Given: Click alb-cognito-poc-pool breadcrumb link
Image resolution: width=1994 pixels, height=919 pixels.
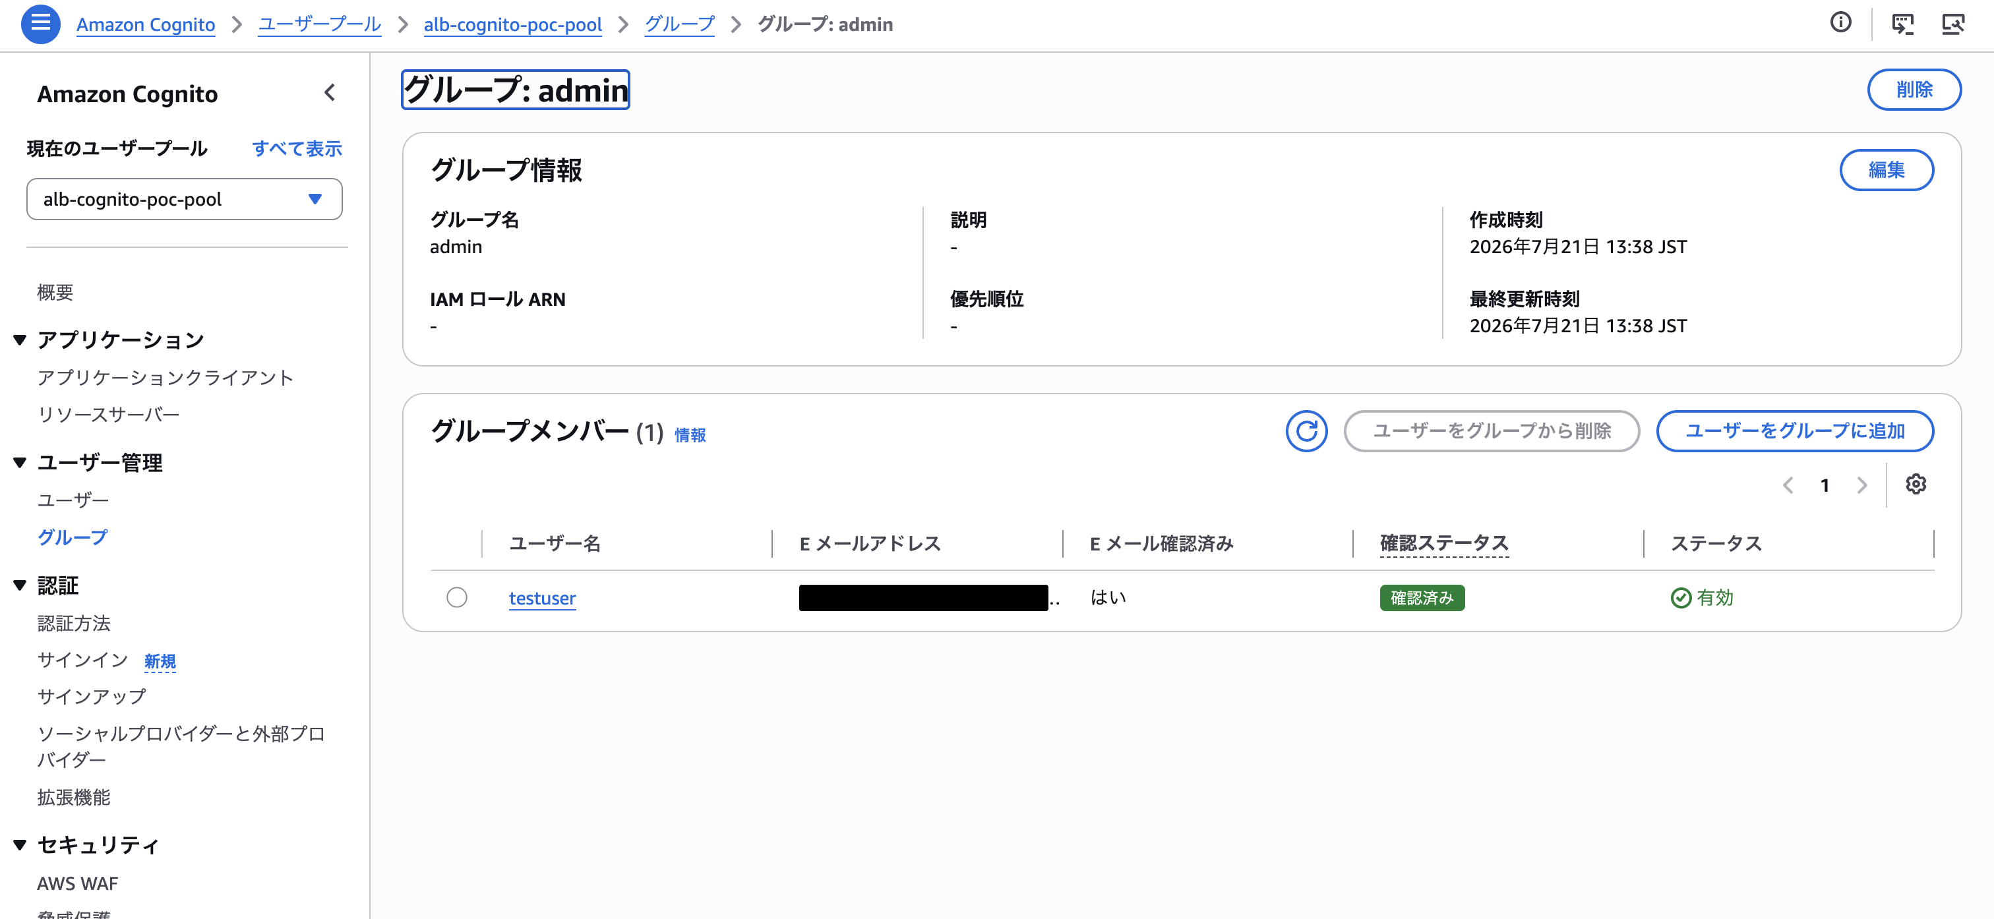Looking at the screenshot, I should pos(512,25).
